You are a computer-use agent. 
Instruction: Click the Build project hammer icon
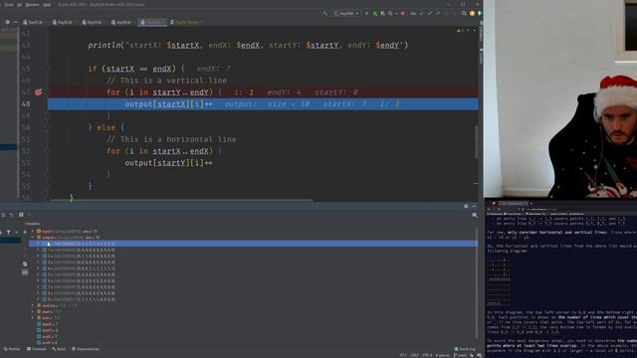pos(325,13)
